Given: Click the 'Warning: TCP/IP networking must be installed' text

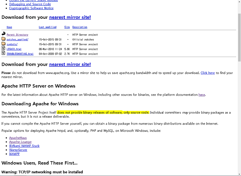Looking at the screenshot, I should (x=42, y=172).
